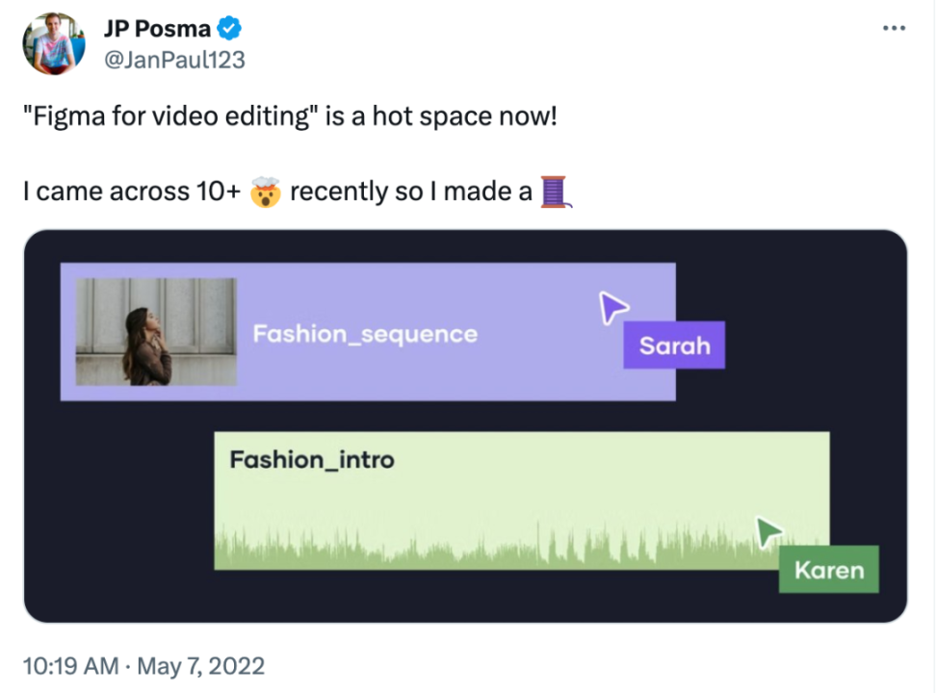Click the thread spool emoji
Image resolution: width=936 pixels, height=693 pixels.
click(556, 191)
